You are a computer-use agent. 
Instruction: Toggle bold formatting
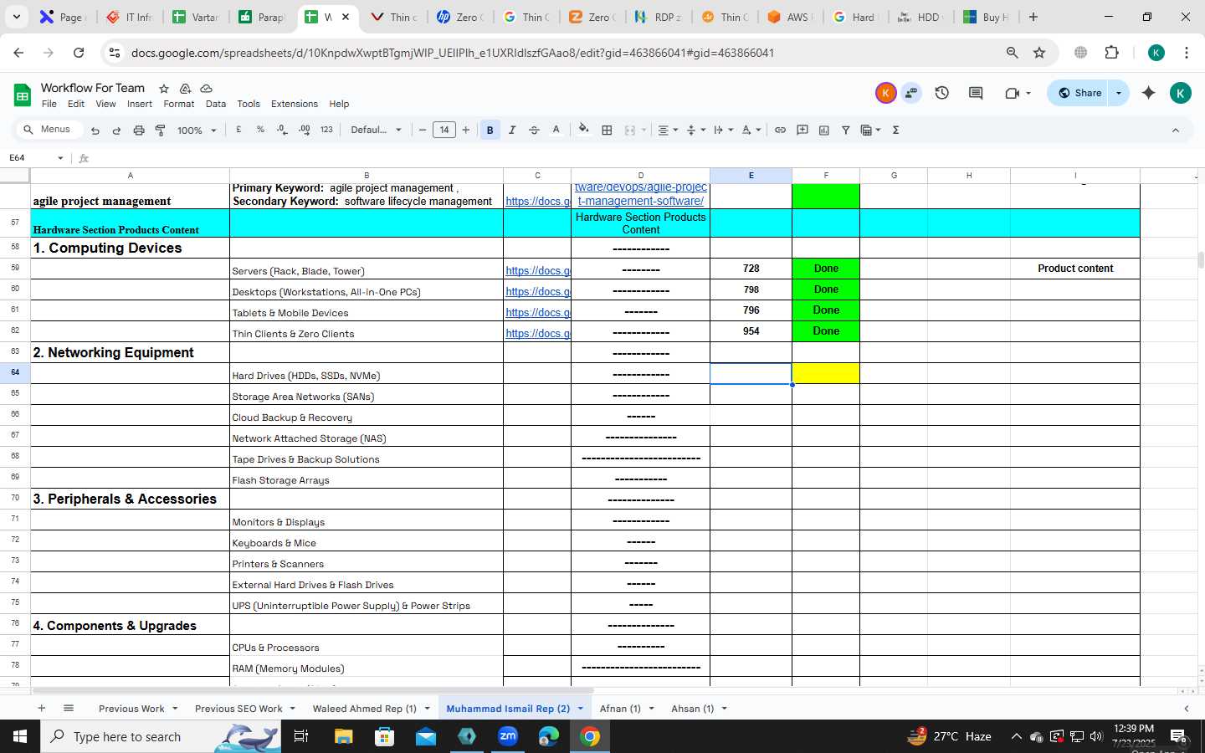[490, 130]
